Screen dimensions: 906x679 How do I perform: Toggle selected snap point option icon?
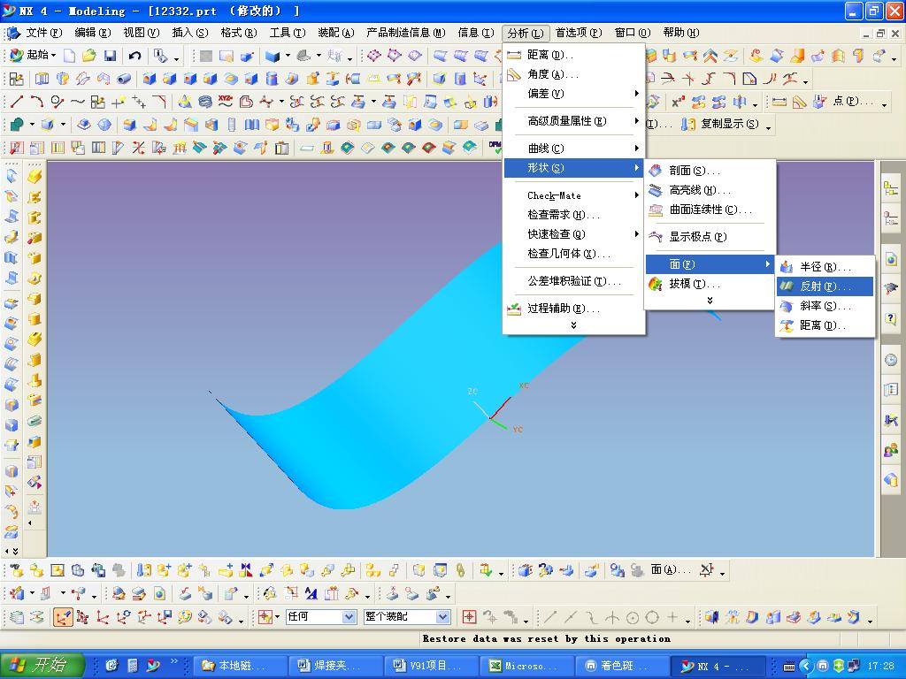click(x=63, y=617)
